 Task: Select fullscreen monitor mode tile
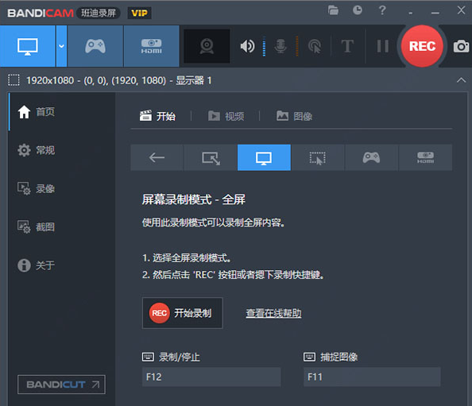[x=264, y=157]
